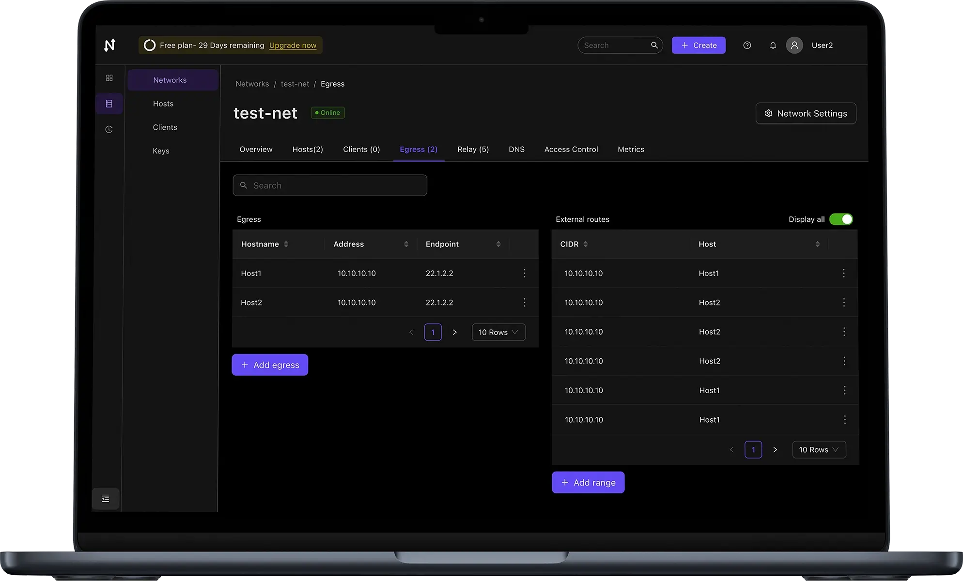Open the Relay (5) tab

click(x=473, y=149)
